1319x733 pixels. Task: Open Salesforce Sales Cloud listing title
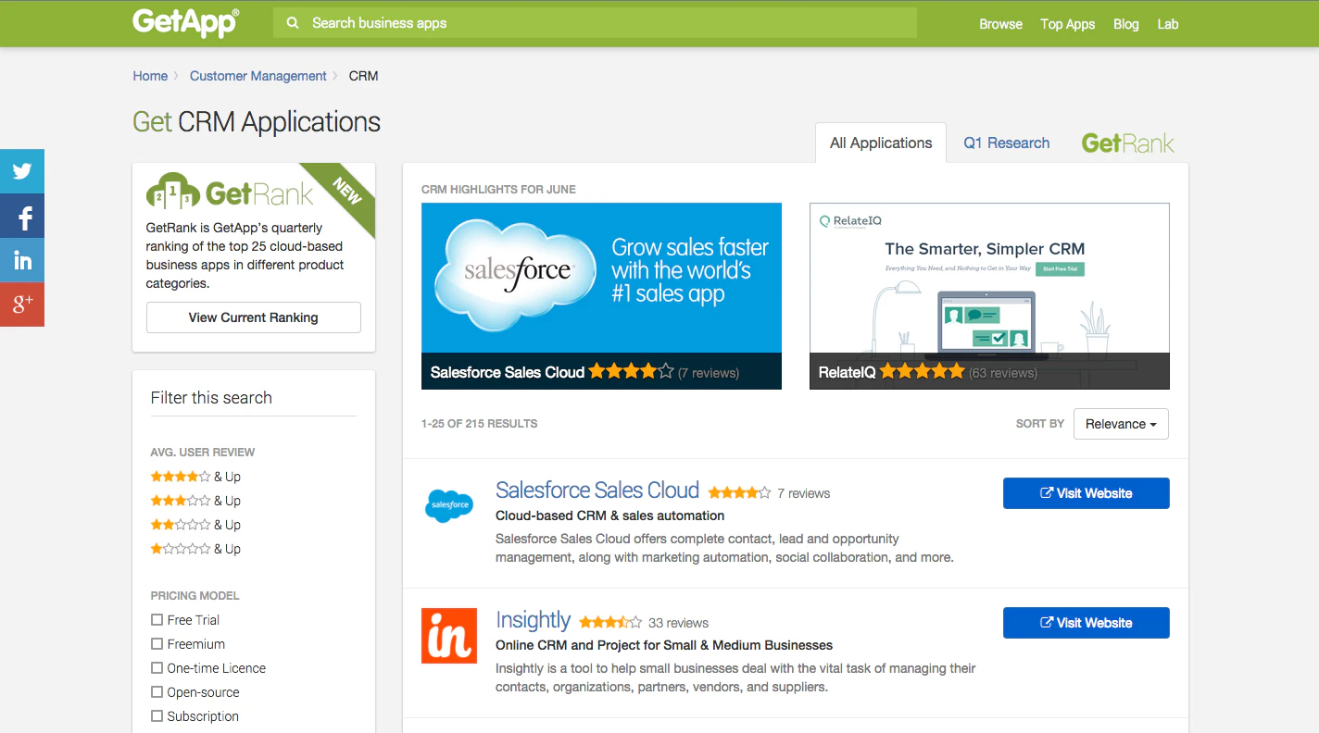[x=597, y=491]
